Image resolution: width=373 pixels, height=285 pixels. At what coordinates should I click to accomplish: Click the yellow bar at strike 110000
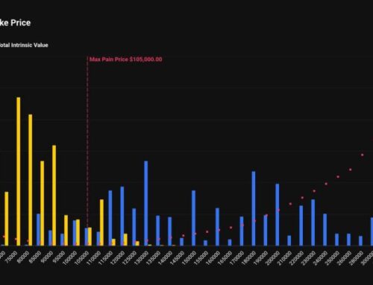pos(101,222)
